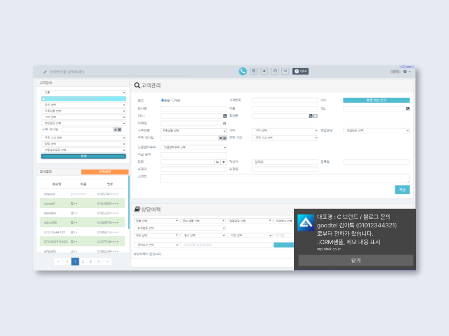The image size is (449, 336).
Task: Click the 통합 SNS 보기 button
Action: click(x=376, y=100)
